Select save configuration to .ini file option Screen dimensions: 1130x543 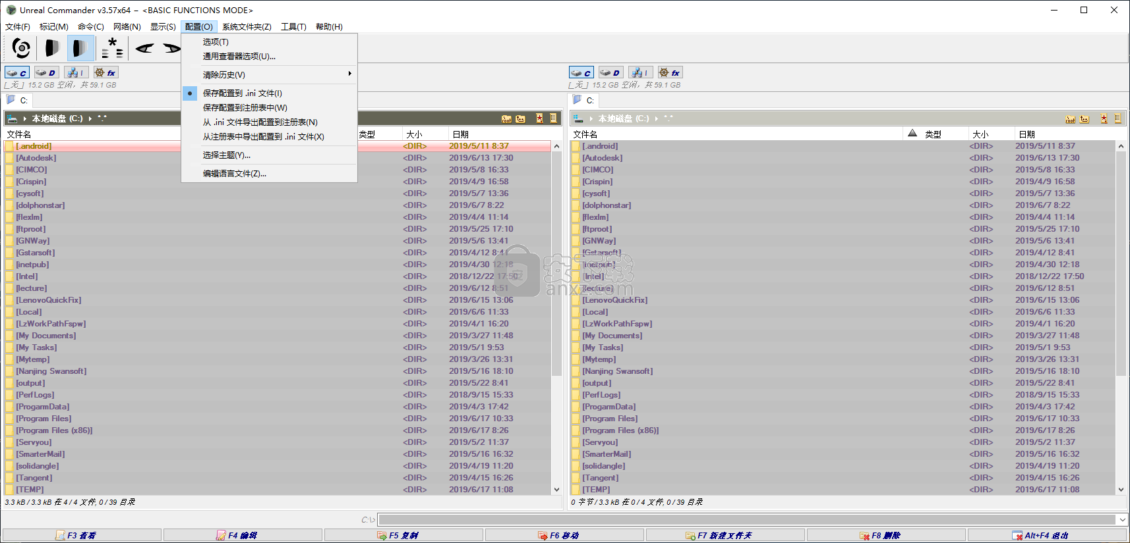[x=269, y=93]
